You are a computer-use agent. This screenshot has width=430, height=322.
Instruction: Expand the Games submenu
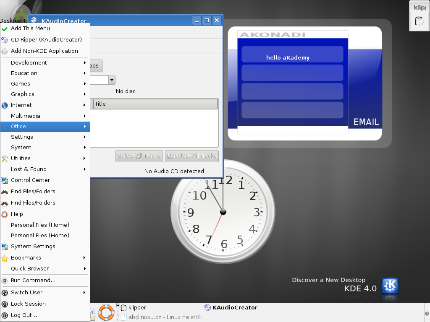coord(45,83)
